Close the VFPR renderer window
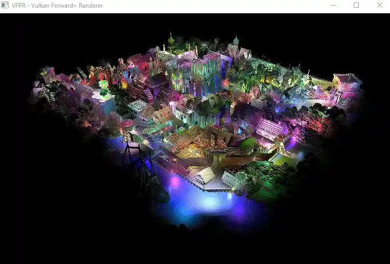Image resolution: width=390 pixels, height=264 pixels. click(x=380, y=5)
